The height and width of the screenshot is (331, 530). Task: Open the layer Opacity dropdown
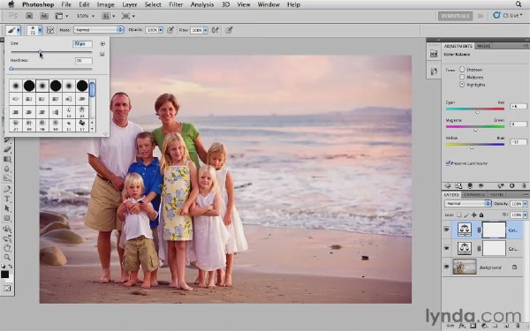coord(525,204)
